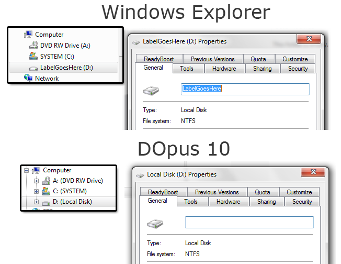Open the Sharing tab in LabelGoesHere Properties

pyautogui.click(x=262, y=69)
